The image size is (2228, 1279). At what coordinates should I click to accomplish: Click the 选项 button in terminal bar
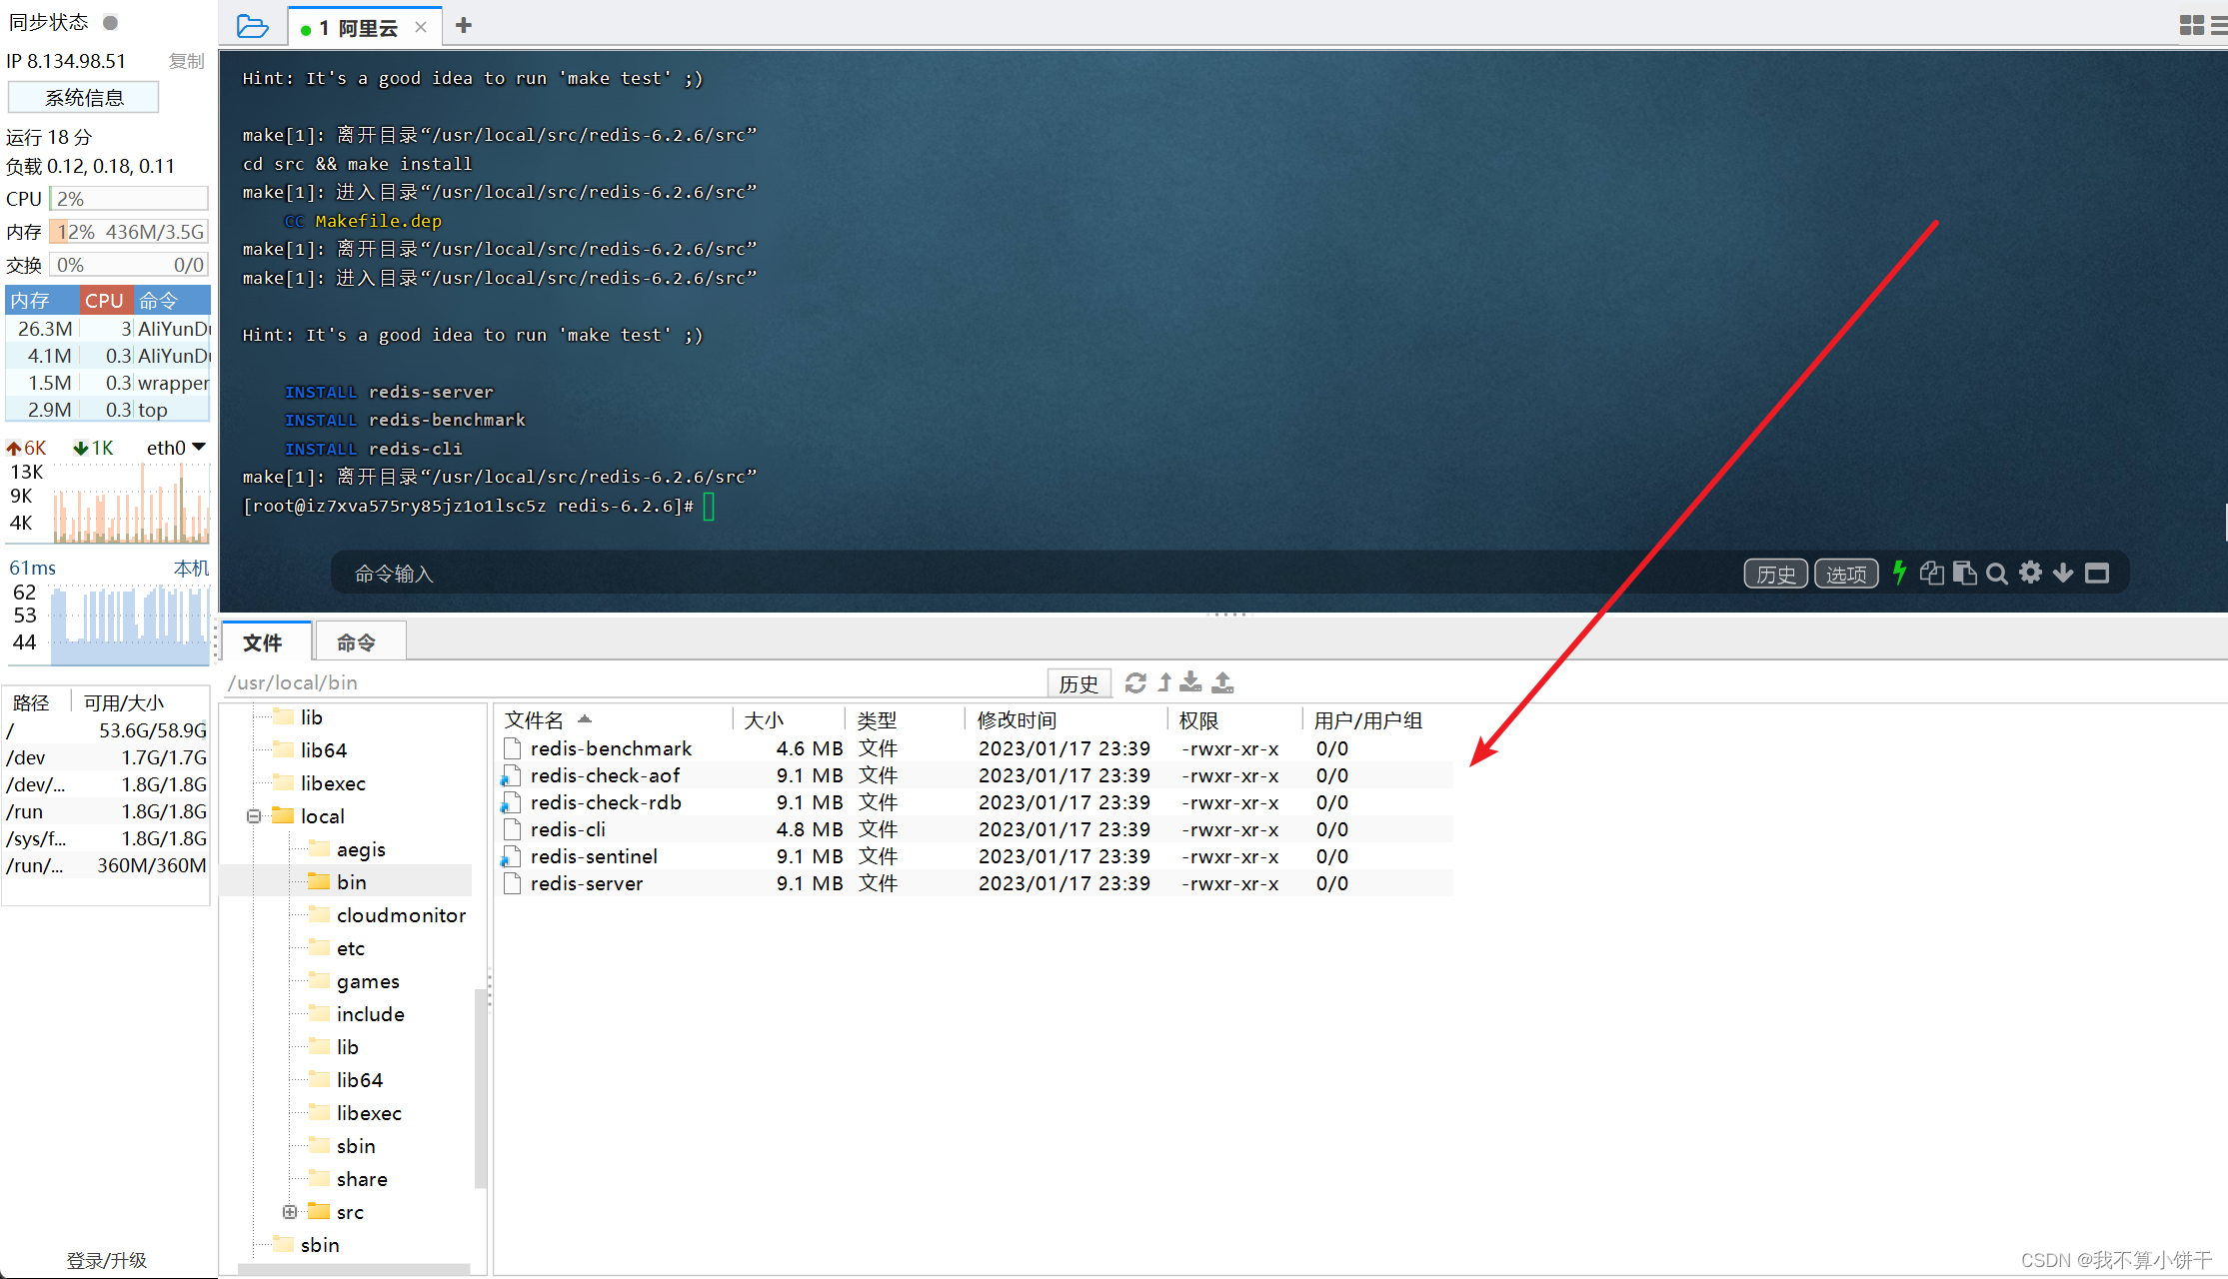click(1845, 574)
